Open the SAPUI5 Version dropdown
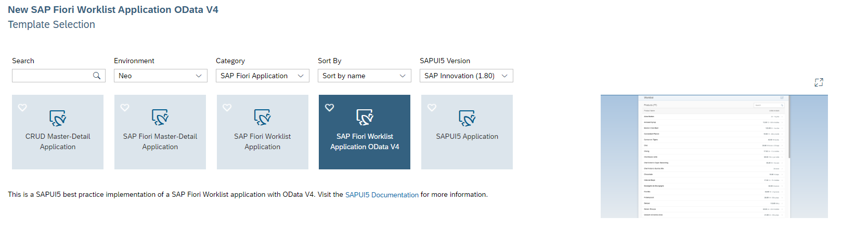 (467, 76)
